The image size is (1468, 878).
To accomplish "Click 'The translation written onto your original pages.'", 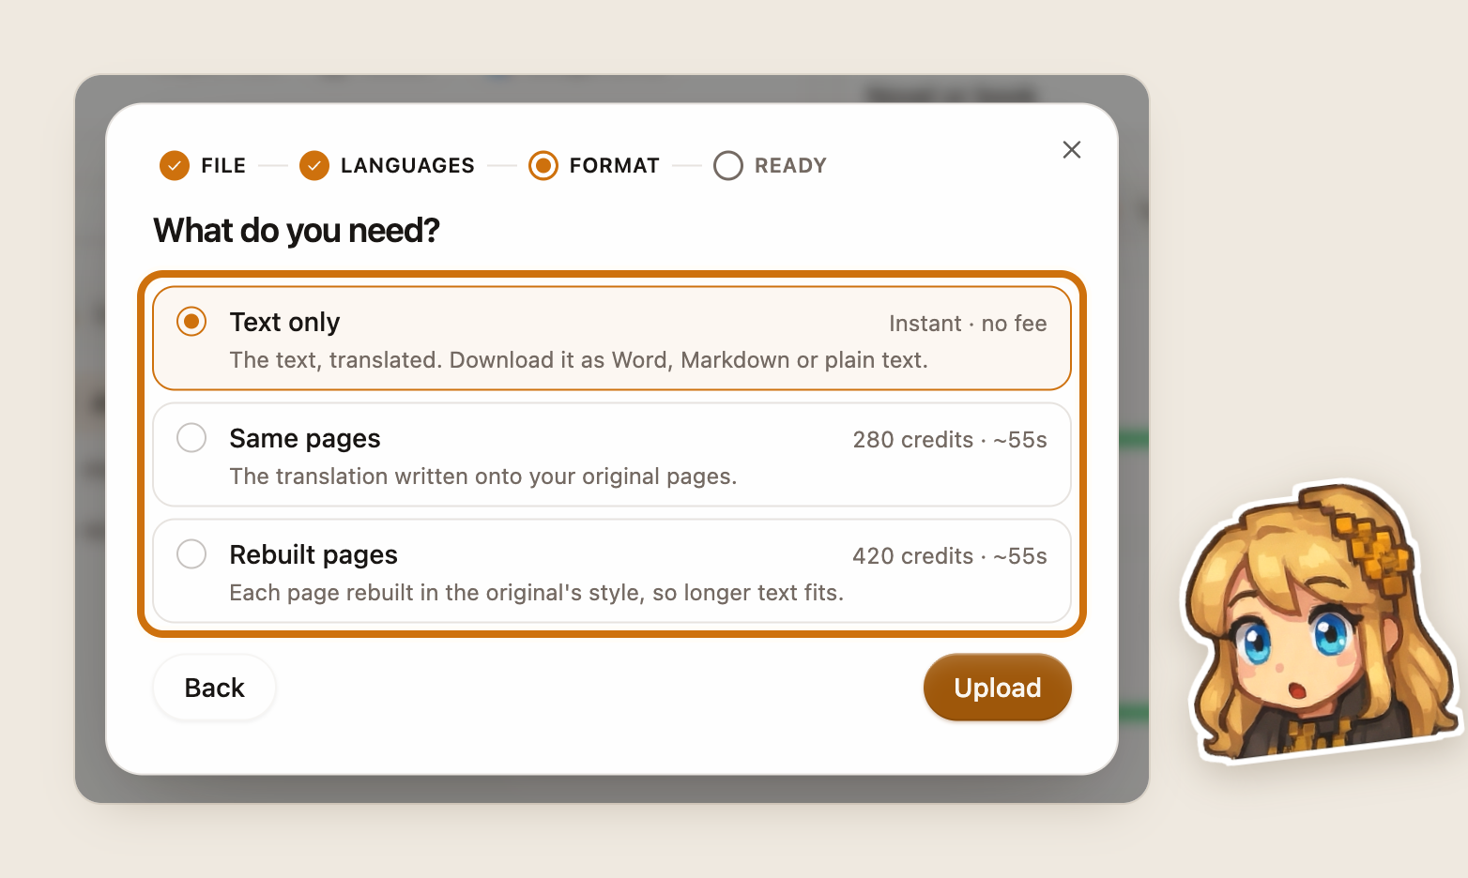I will pyautogui.click(x=483, y=477).
